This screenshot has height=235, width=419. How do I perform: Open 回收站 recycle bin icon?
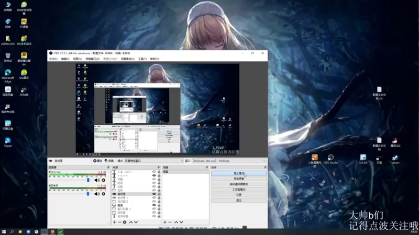[x=8, y=57]
